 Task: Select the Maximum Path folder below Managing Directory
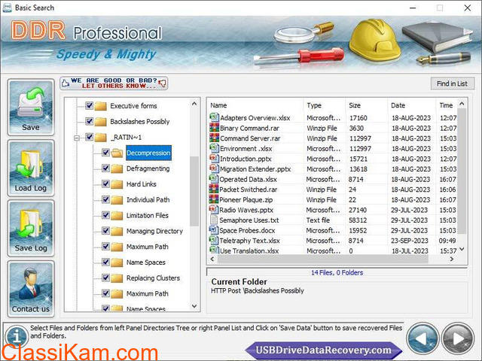pos(148,247)
